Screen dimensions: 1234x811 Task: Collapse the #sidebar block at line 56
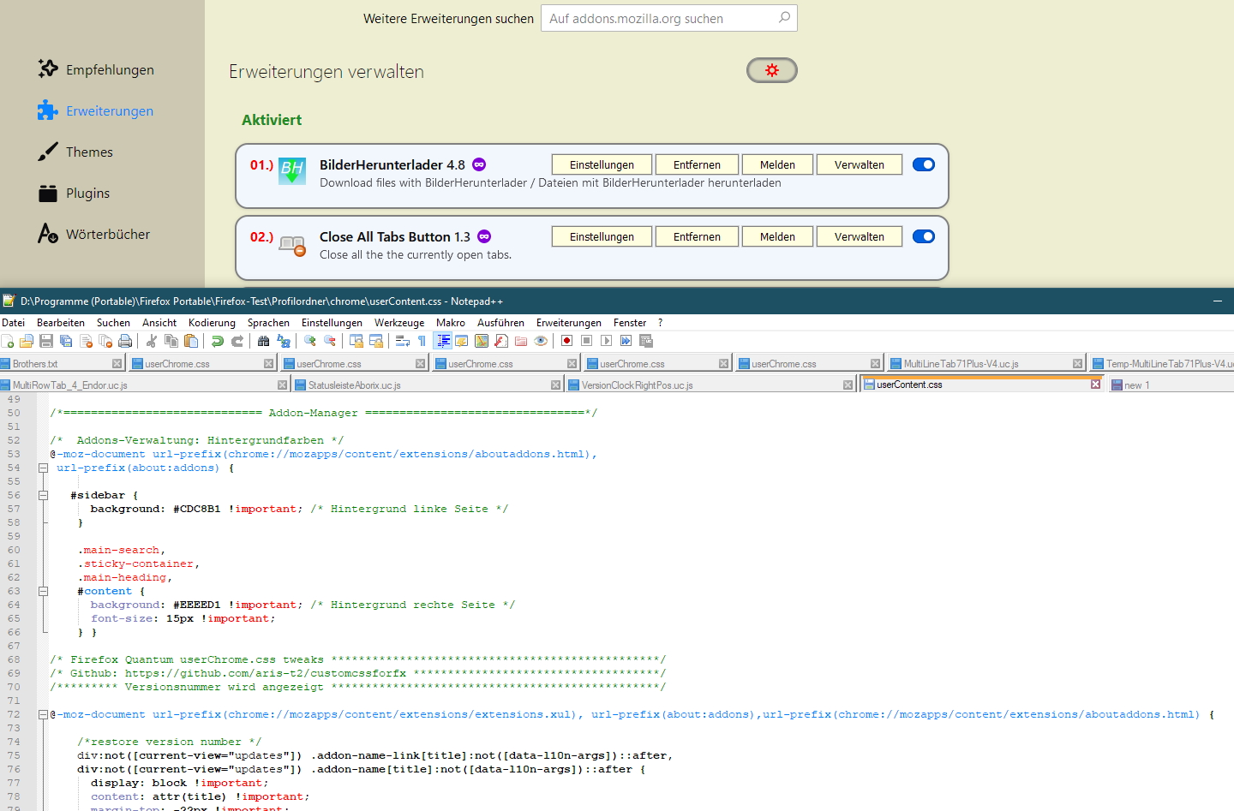pyautogui.click(x=43, y=495)
